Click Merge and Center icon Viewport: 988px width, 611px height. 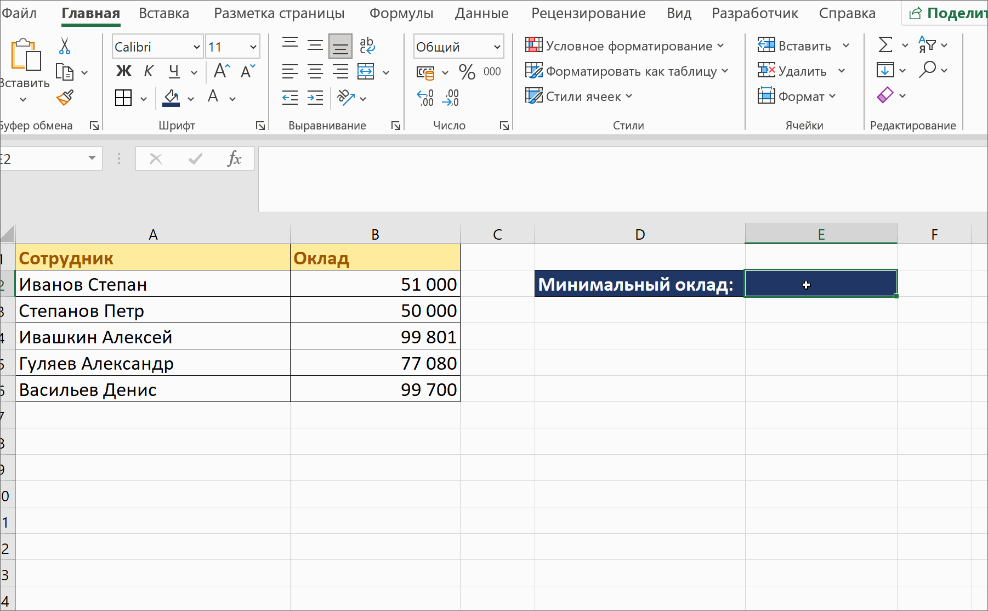366,71
